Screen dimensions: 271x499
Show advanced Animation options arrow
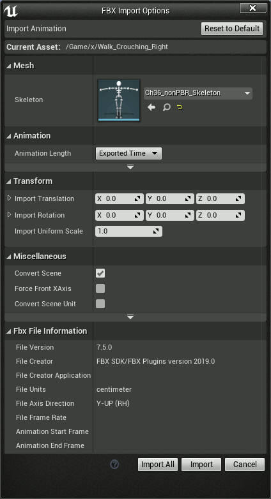coord(130,167)
